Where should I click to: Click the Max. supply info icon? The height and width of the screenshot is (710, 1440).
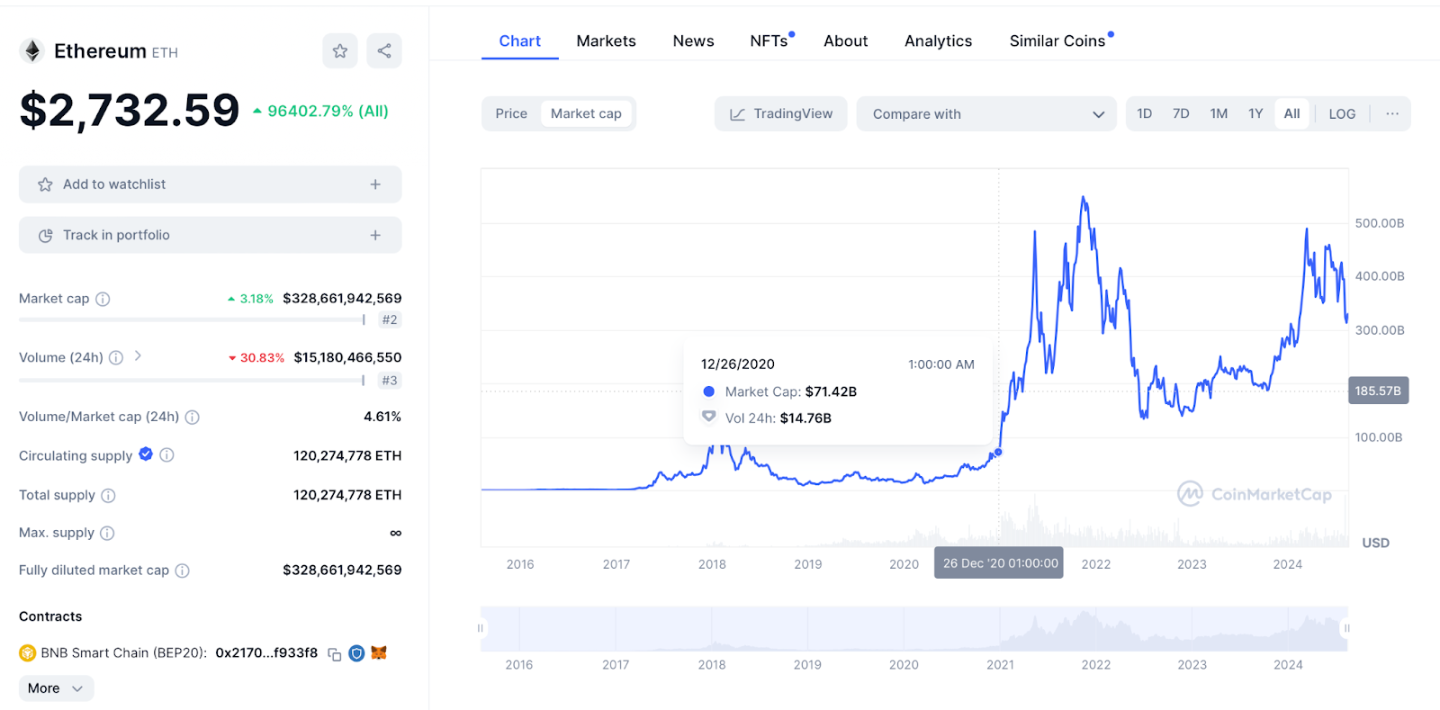click(x=107, y=533)
